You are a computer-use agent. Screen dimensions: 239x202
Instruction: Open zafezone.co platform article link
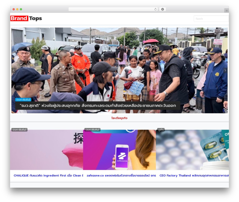121,175
